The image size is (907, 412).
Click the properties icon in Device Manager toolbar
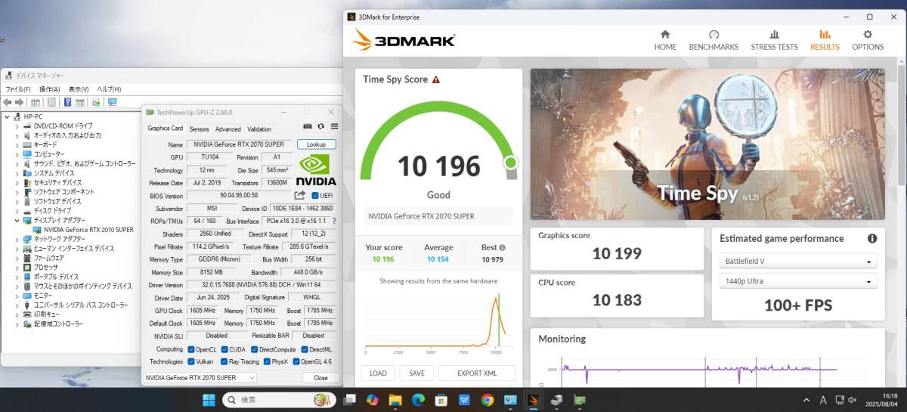click(51, 102)
